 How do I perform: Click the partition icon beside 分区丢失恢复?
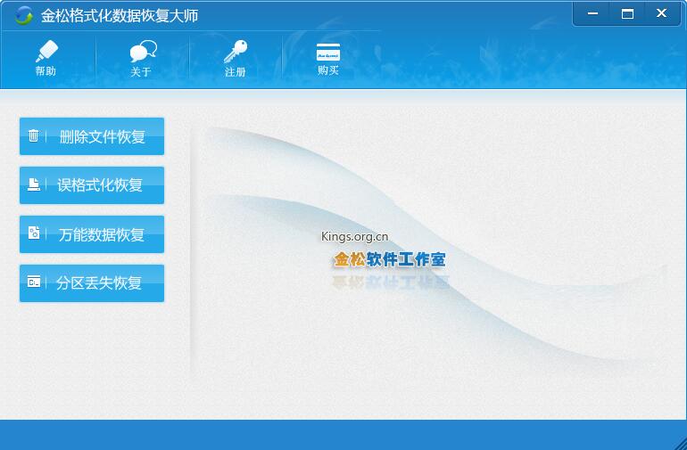[x=34, y=282]
